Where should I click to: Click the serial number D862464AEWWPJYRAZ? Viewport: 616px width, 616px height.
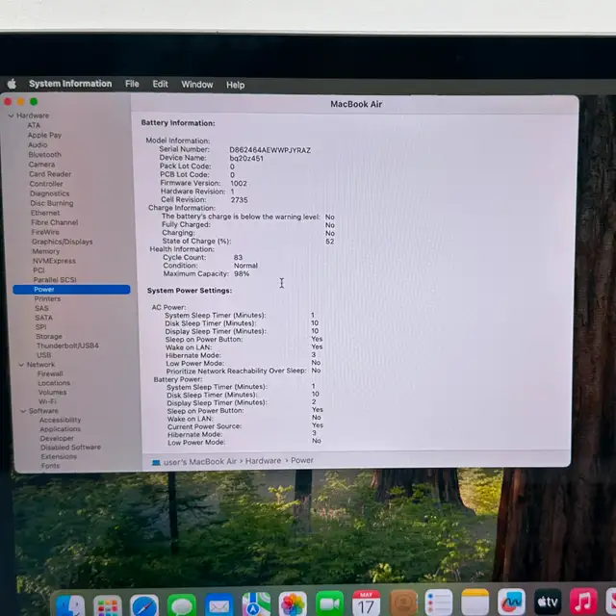tap(270, 150)
